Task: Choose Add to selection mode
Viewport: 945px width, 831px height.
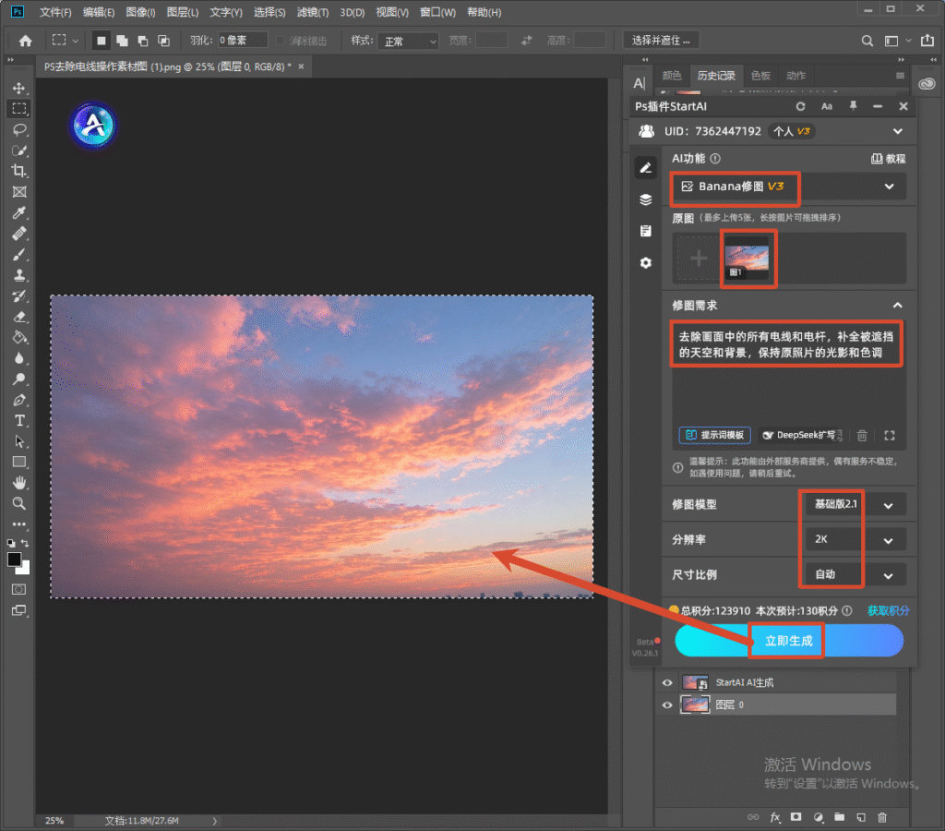Action: coord(123,41)
